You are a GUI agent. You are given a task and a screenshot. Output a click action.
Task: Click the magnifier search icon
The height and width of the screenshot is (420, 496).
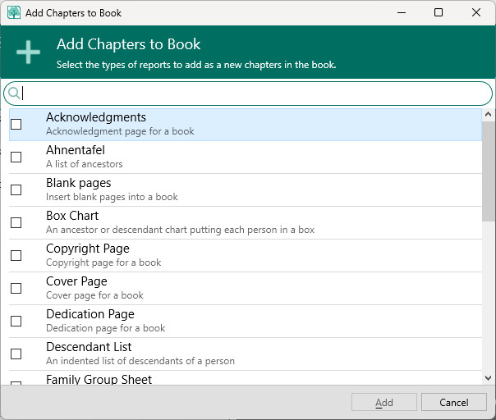click(14, 93)
